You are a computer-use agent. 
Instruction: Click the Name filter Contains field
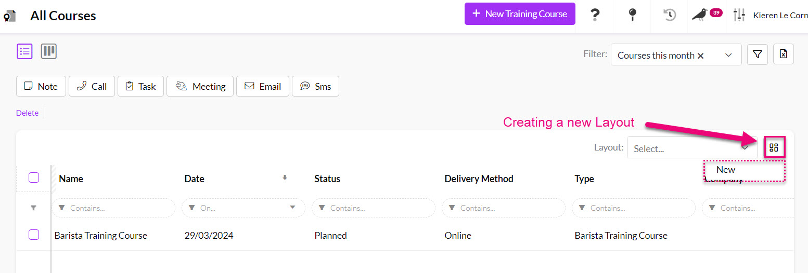[x=113, y=208]
